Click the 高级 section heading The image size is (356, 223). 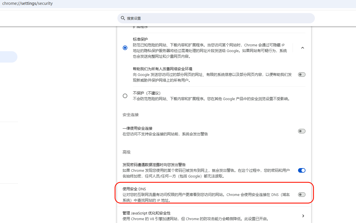coord(126,152)
